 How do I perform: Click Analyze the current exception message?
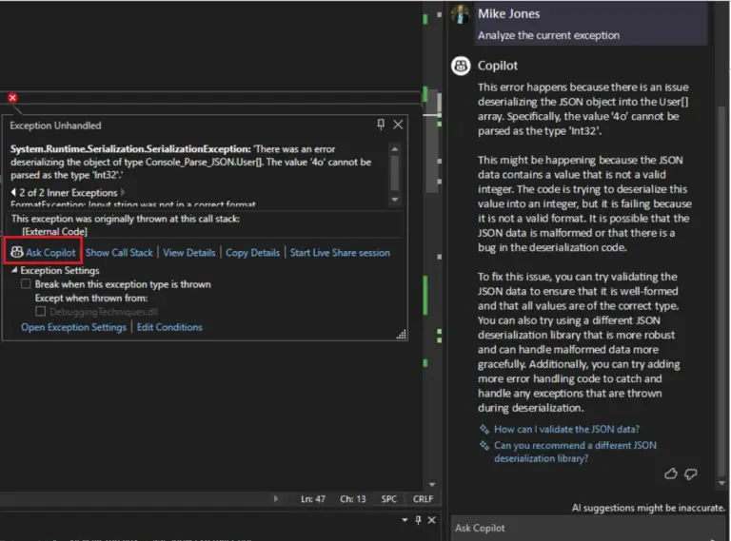pos(548,35)
